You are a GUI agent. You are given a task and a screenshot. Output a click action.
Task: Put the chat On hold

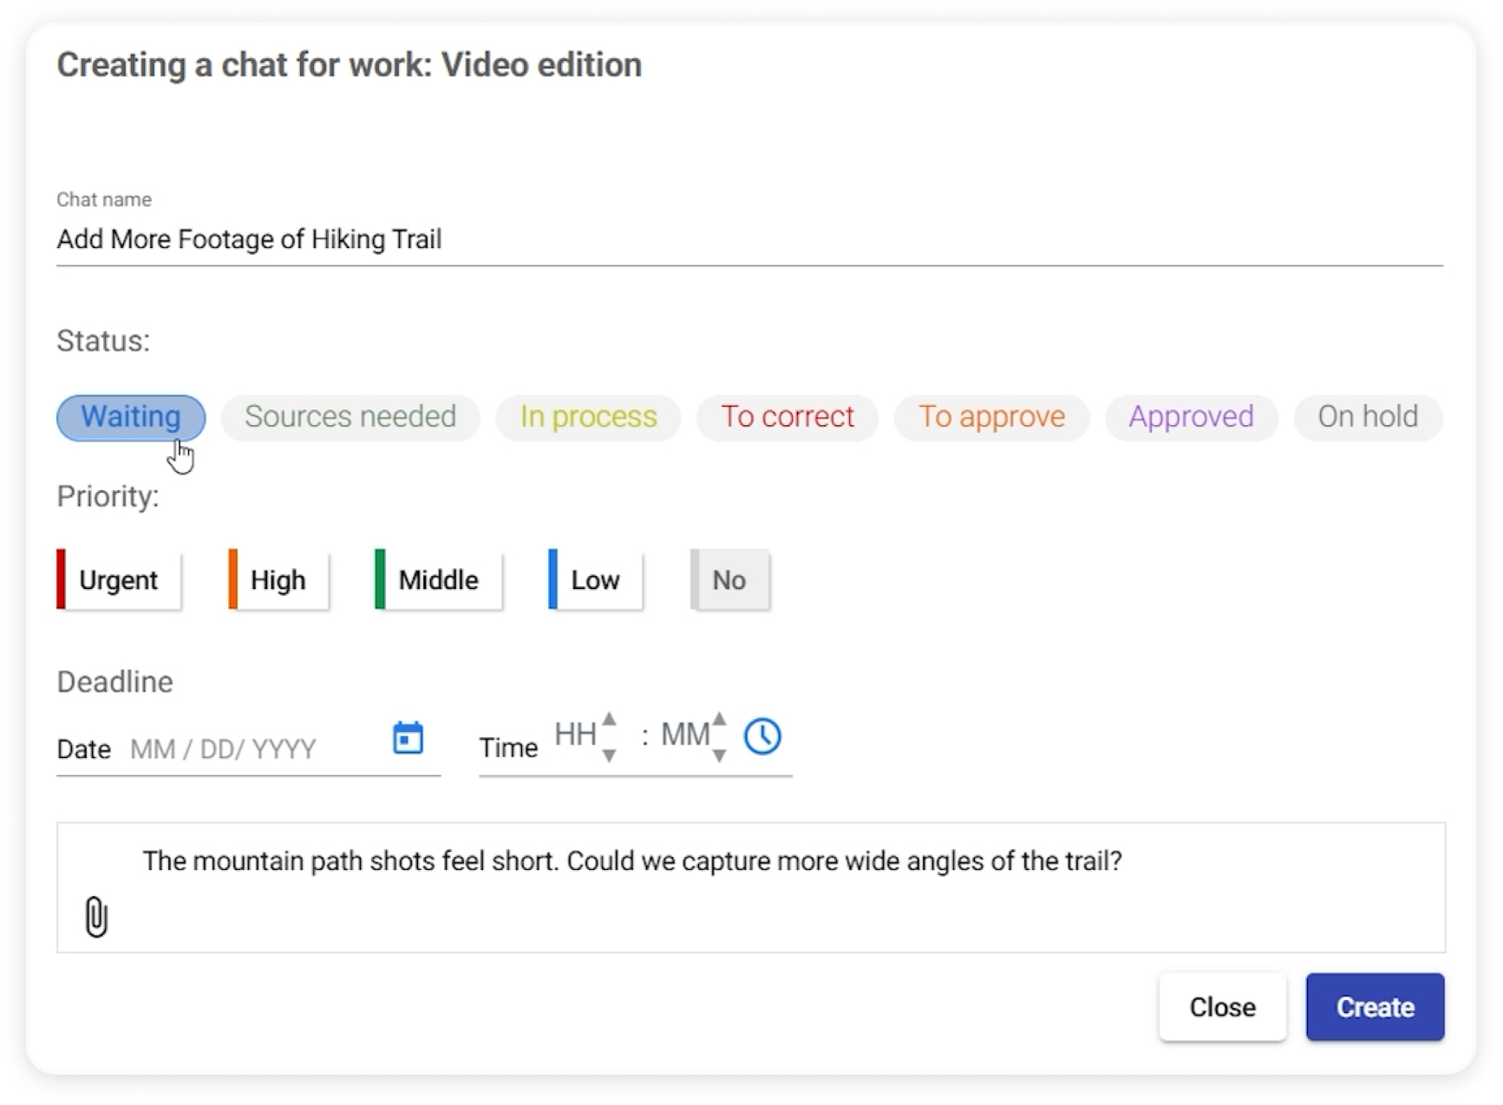coord(1368,417)
